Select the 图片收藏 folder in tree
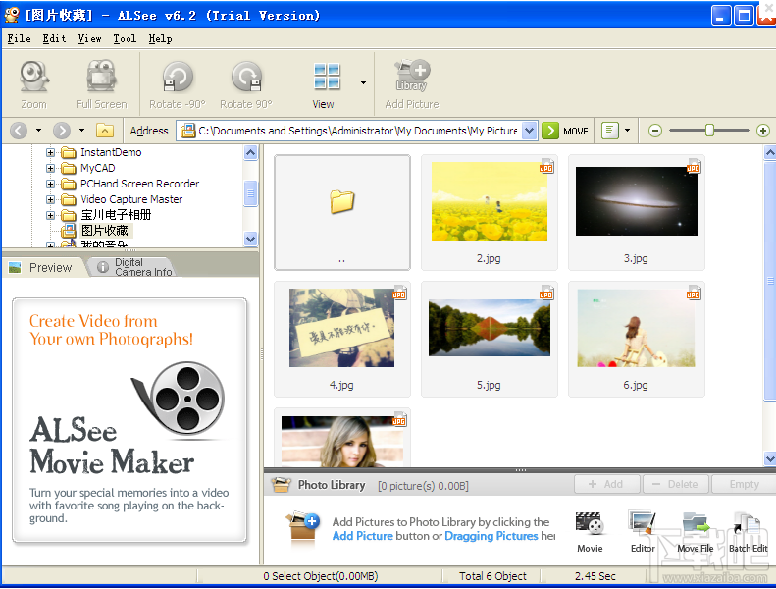This screenshot has width=776, height=589. (x=105, y=231)
